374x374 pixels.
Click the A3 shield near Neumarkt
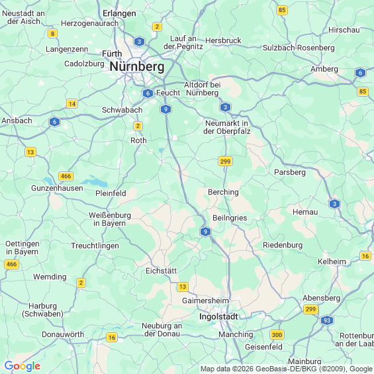226,107
